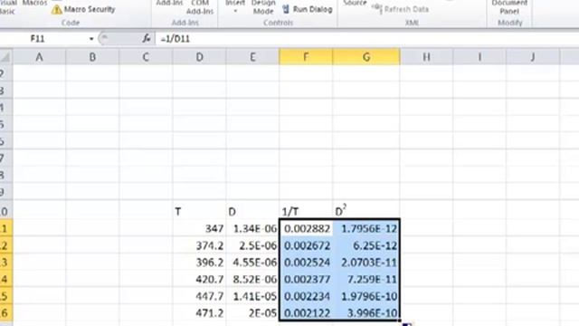Select column E header

click(252, 57)
